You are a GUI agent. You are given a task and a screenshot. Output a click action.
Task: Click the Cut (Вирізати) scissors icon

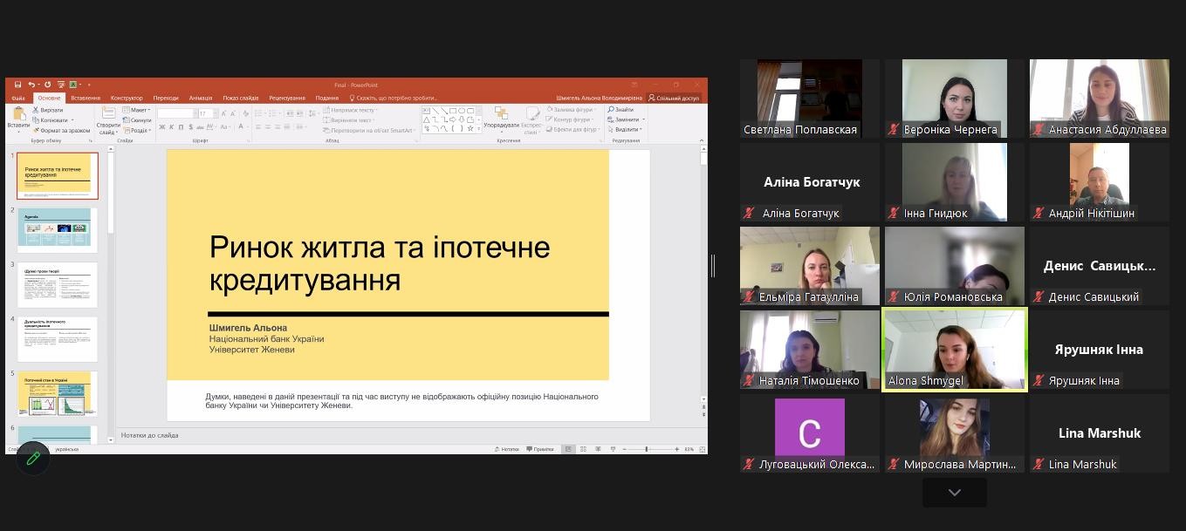(37, 110)
